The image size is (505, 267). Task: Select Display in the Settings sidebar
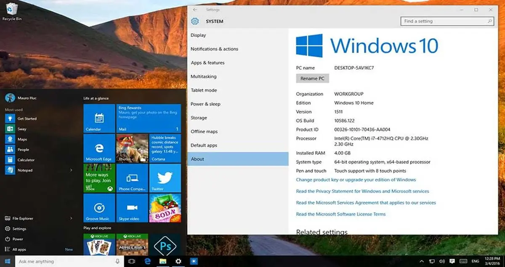click(198, 35)
